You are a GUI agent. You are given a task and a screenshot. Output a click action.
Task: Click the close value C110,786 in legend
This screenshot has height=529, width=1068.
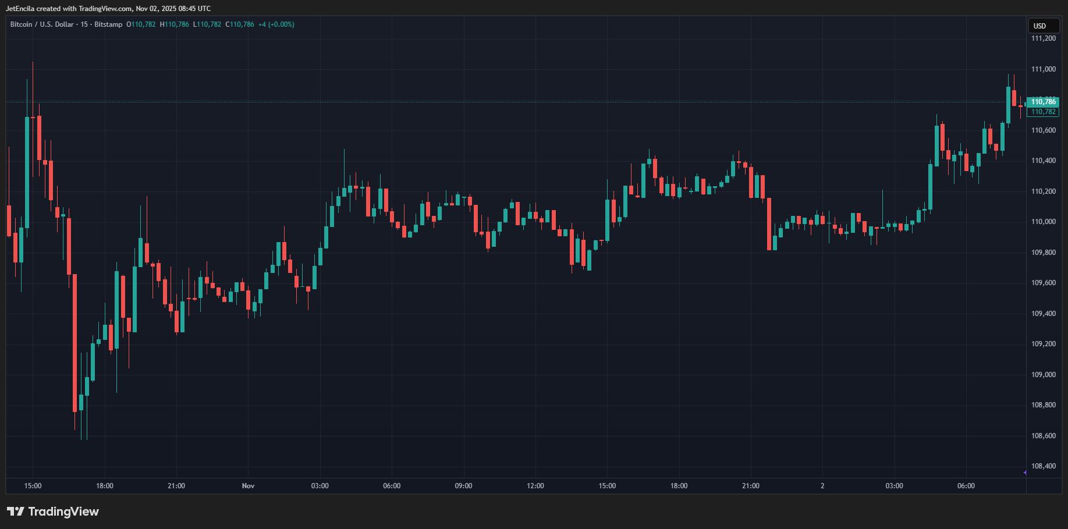pyautogui.click(x=240, y=24)
